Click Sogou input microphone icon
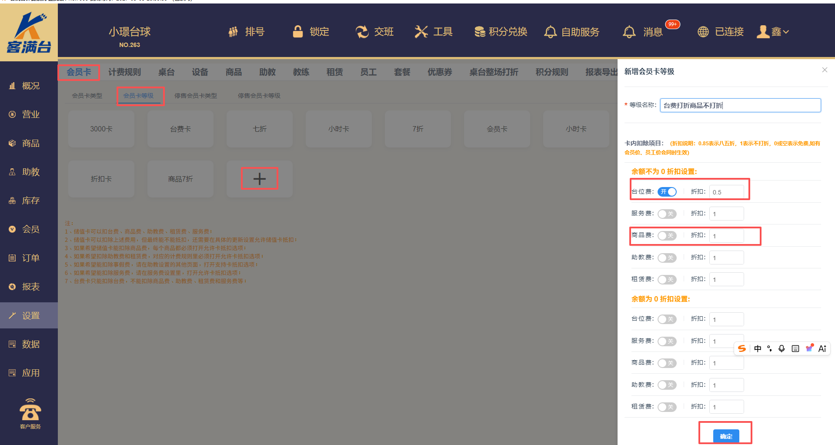 [782, 348]
